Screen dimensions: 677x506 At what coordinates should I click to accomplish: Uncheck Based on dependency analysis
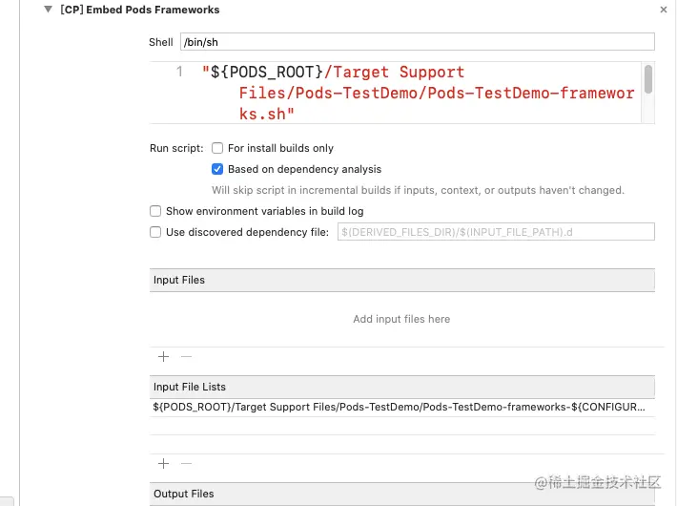217,169
